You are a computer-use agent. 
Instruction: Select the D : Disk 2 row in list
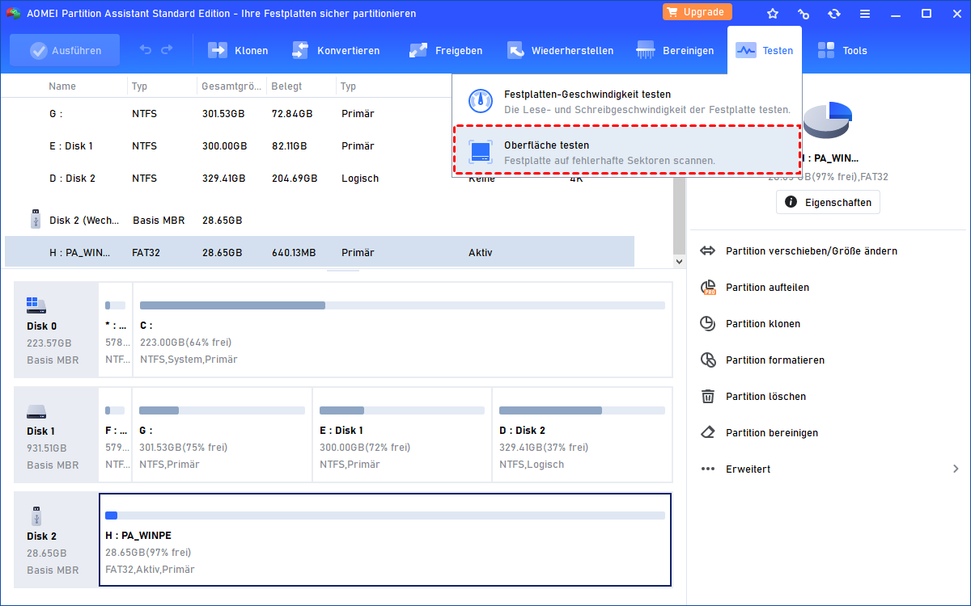tap(320, 179)
